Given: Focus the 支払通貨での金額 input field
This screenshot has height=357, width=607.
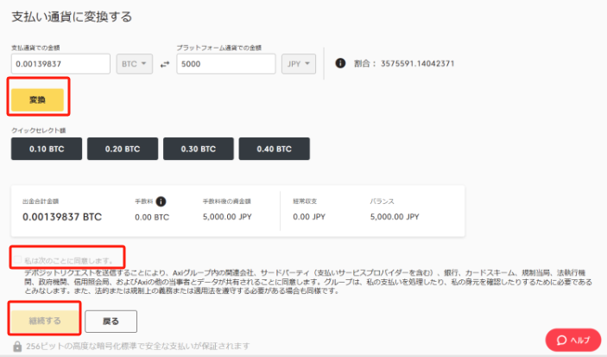Looking at the screenshot, I should tap(60, 64).
